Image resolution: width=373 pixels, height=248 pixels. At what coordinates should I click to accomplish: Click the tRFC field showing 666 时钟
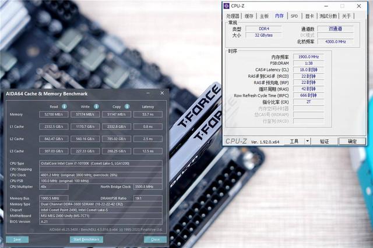click(308, 95)
